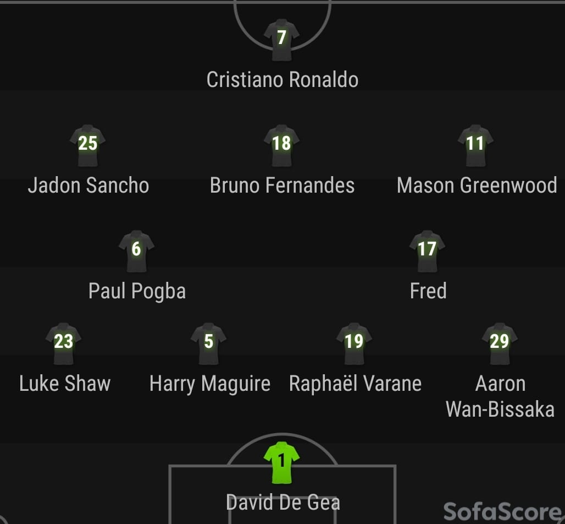Click the SofaScore logo watermark
Viewport: 565px width, 524px height.
tap(503, 512)
